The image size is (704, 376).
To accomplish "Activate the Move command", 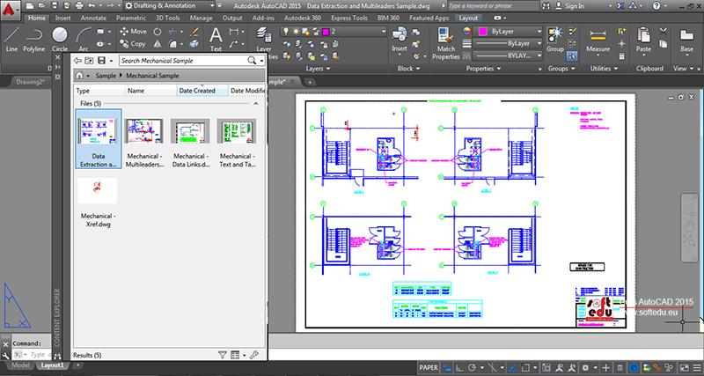I will pos(133,32).
